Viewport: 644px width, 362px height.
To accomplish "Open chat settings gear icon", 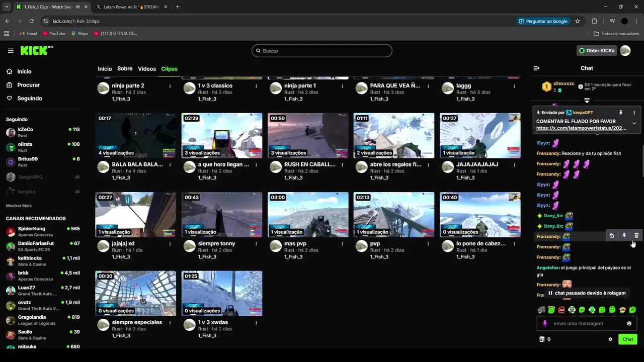I will [610, 339].
